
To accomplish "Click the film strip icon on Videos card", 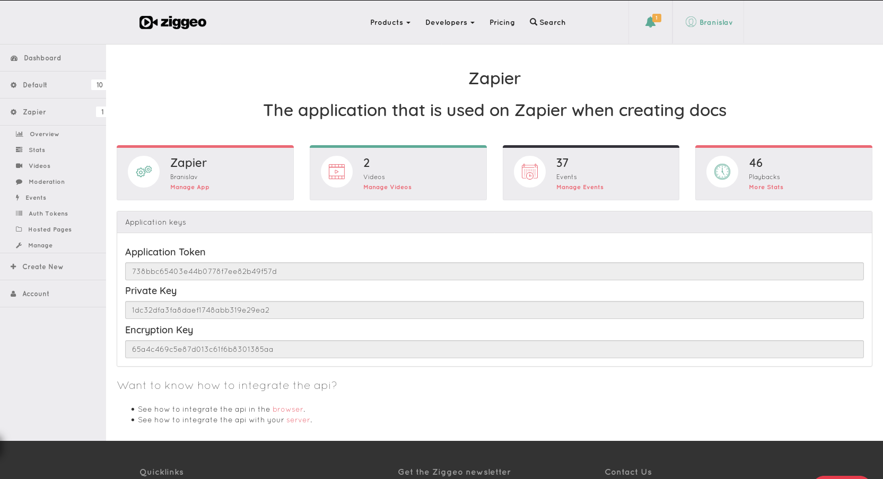I will pos(337,172).
